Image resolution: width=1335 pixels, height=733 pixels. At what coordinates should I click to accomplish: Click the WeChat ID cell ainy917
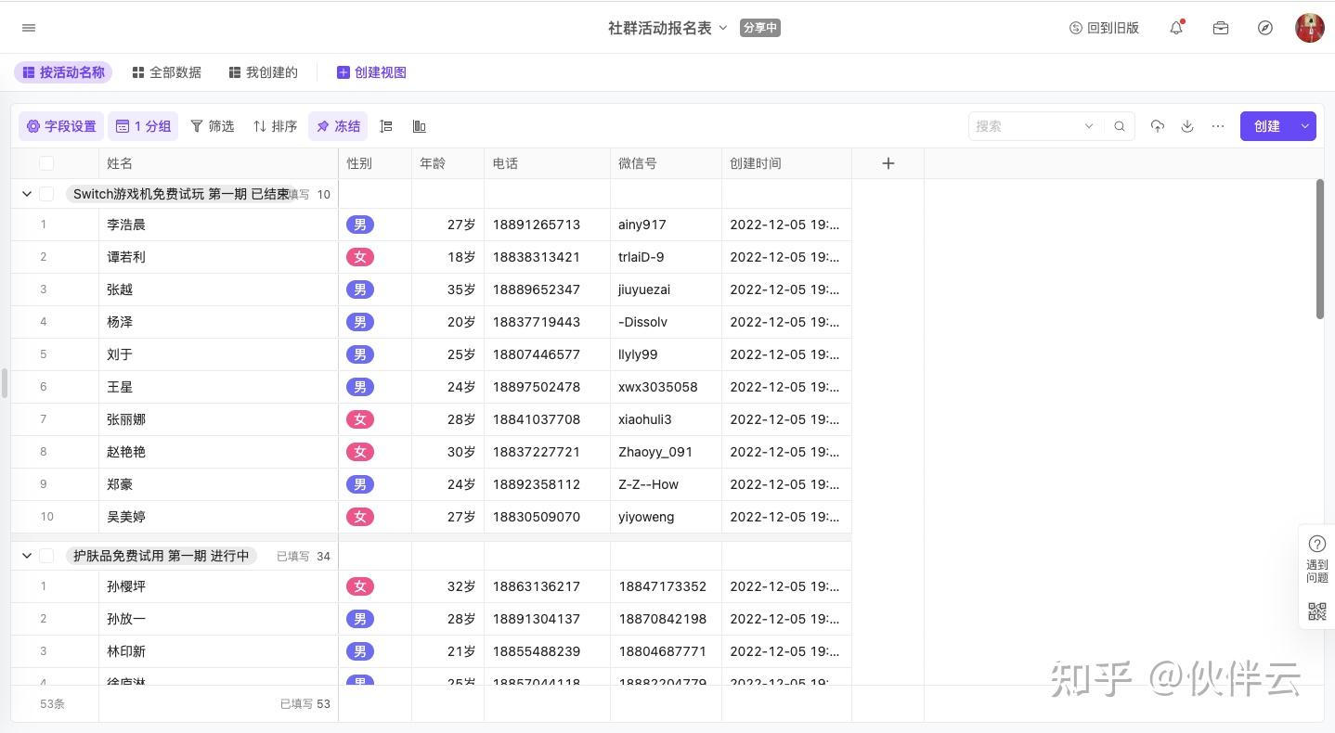pos(666,225)
